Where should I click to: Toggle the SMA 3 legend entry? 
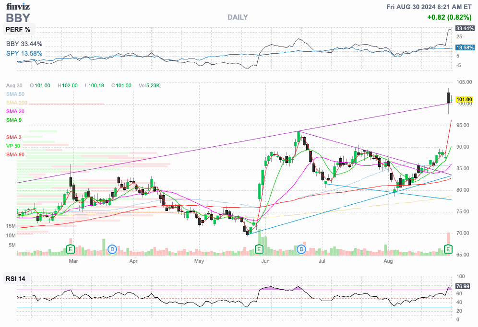click(14, 137)
